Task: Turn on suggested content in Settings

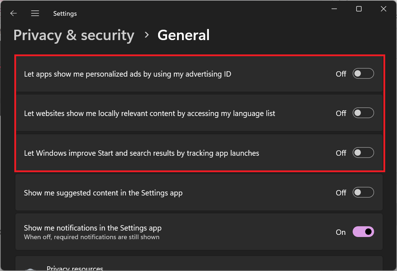Action: pos(363,192)
